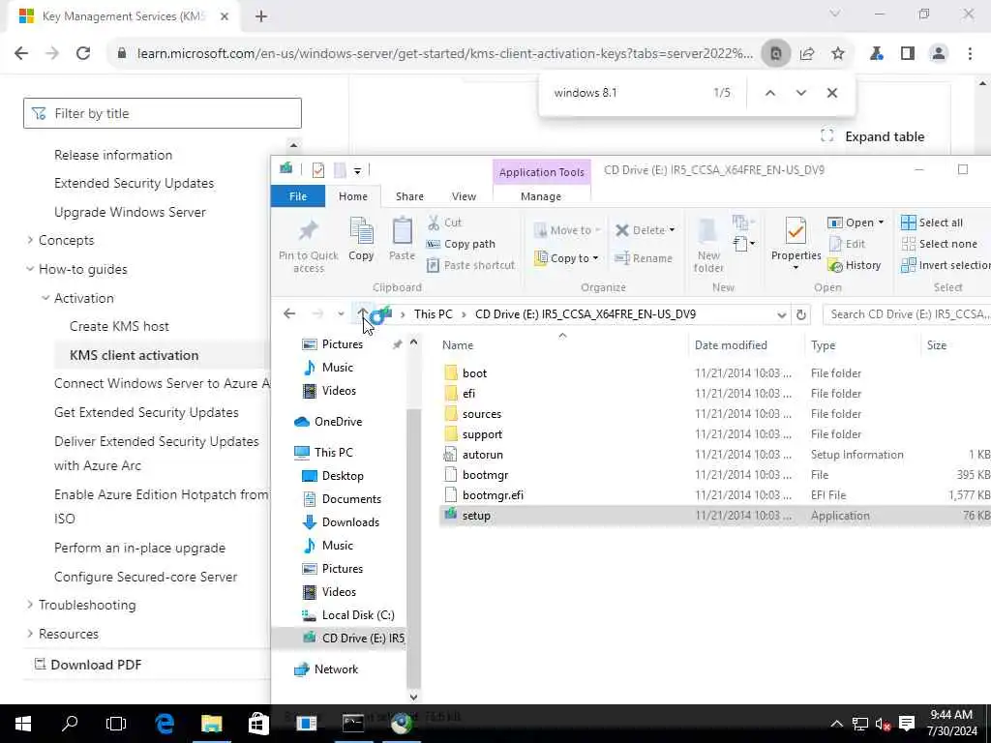
Task: Open Create KMS host article
Action: 119,327
